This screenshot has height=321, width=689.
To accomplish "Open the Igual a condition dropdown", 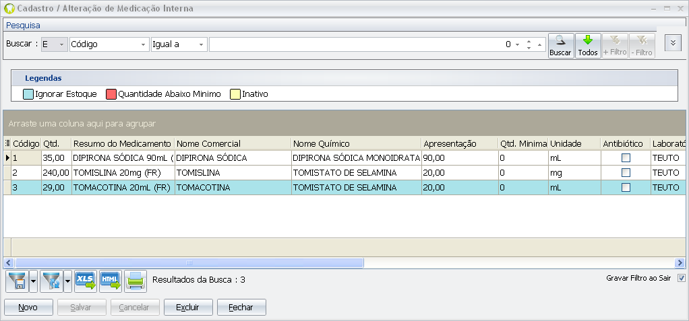I will [201, 44].
